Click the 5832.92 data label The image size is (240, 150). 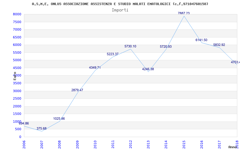tap(219, 45)
